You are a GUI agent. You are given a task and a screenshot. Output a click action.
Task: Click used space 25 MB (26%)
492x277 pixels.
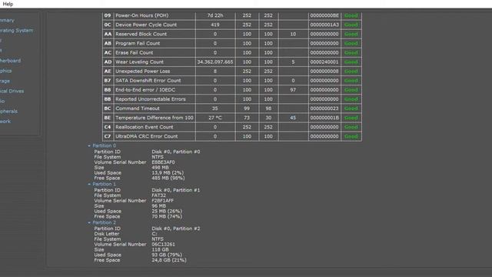(167, 212)
